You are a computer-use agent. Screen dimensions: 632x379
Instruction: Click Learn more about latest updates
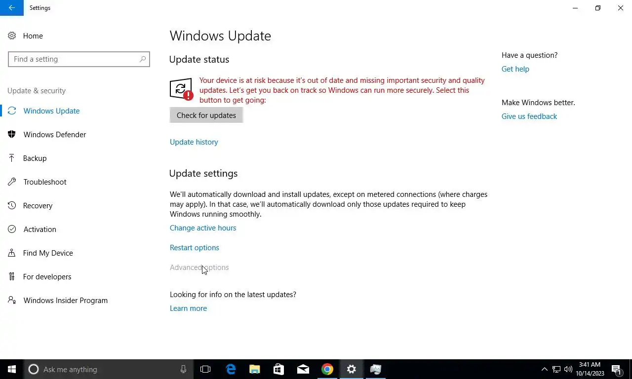[x=188, y=308]
